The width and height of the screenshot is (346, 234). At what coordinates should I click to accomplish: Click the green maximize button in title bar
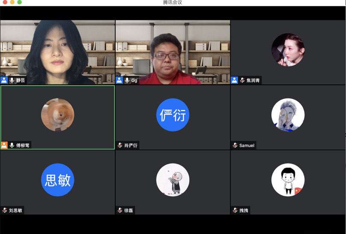tap(19, 3)
